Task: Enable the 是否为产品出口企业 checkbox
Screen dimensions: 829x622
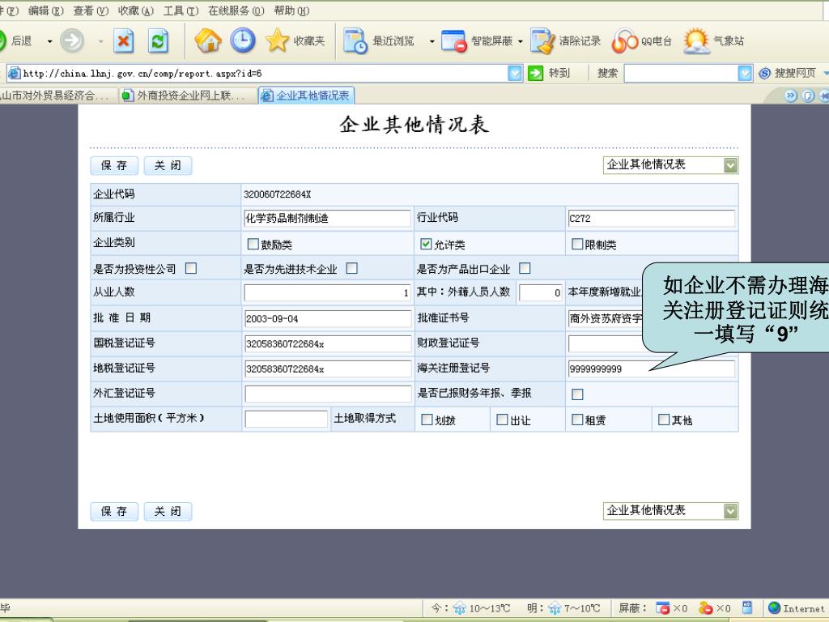Action: click(x=525, y=269)
